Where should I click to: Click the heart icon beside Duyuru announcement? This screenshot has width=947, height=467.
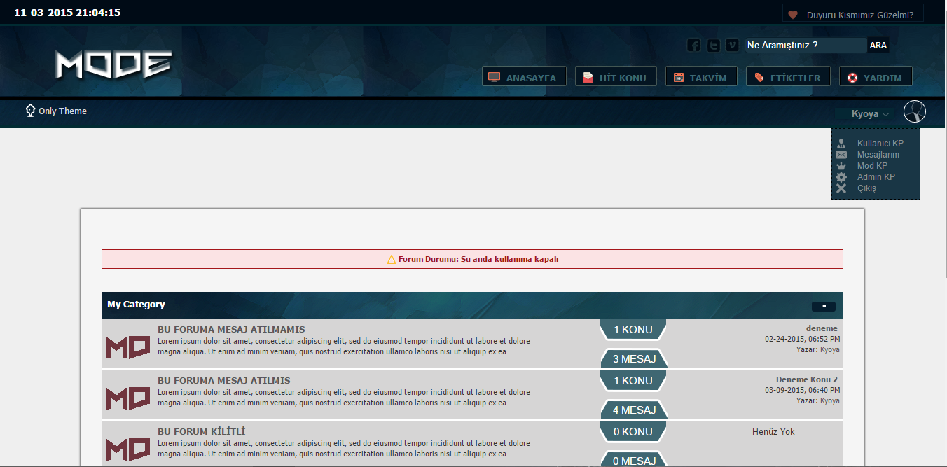(x=793, y=14)
